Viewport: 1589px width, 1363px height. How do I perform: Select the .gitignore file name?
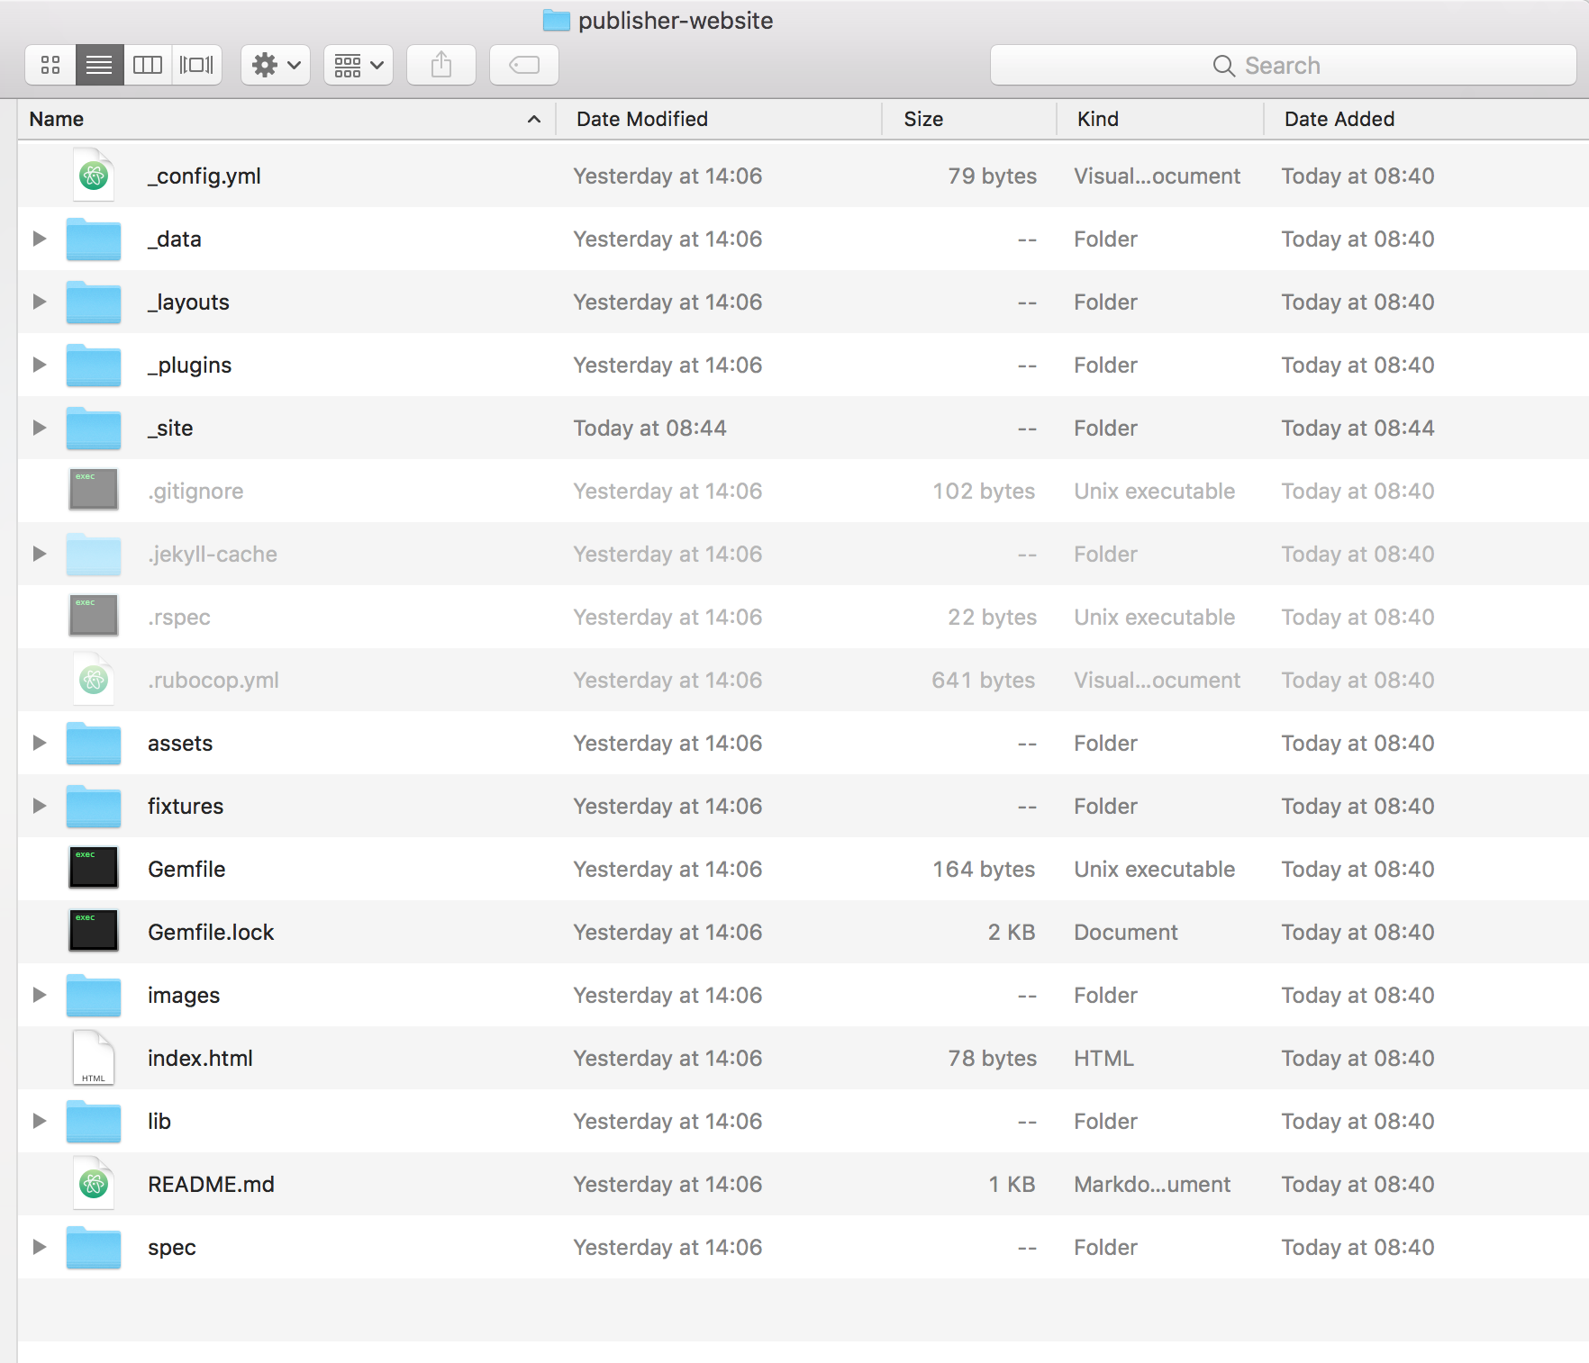(x=195, y=492)
